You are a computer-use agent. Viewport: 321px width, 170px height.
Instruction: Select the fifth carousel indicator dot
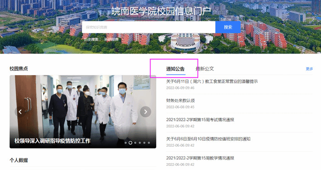click(144, 143)
